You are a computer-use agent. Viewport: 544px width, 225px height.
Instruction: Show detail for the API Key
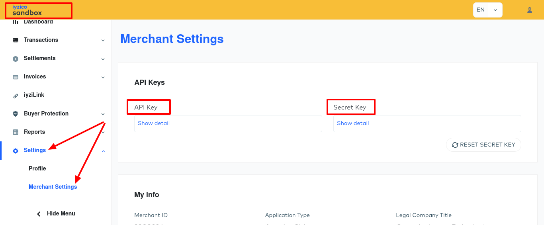click(154, 123)
